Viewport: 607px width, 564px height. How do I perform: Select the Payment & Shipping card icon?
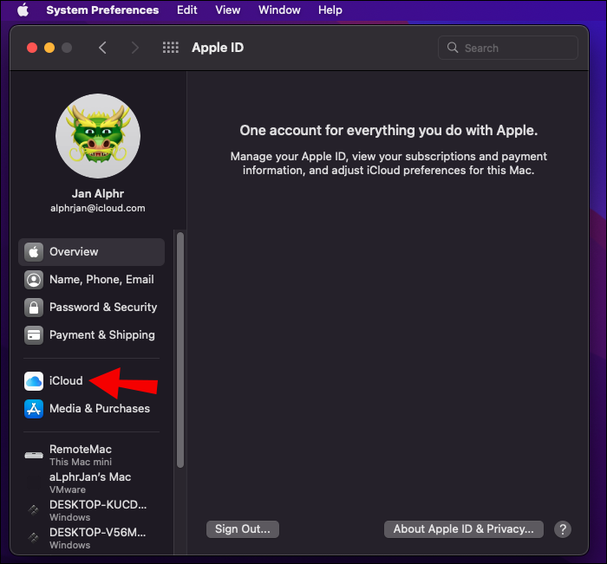pos(34,335)
